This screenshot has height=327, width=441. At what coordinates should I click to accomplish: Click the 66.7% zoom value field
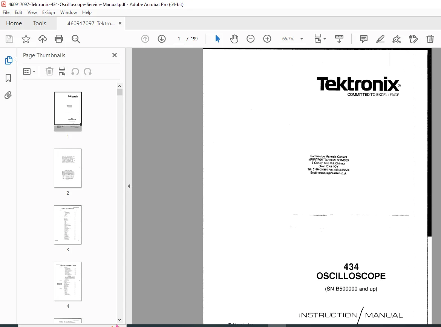[288, 39]
